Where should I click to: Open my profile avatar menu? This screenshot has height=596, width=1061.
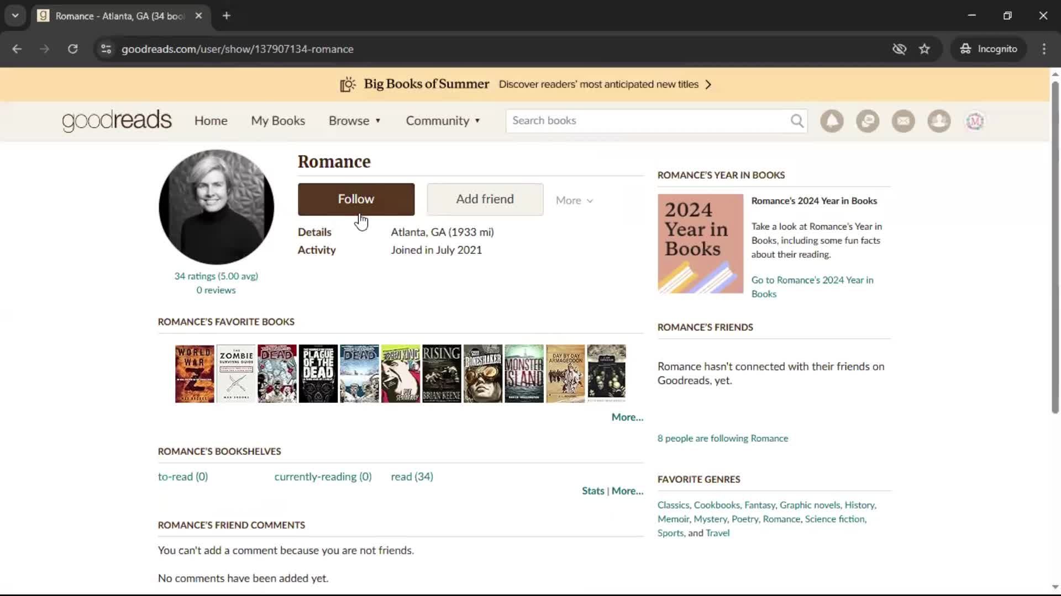[975, 121]
